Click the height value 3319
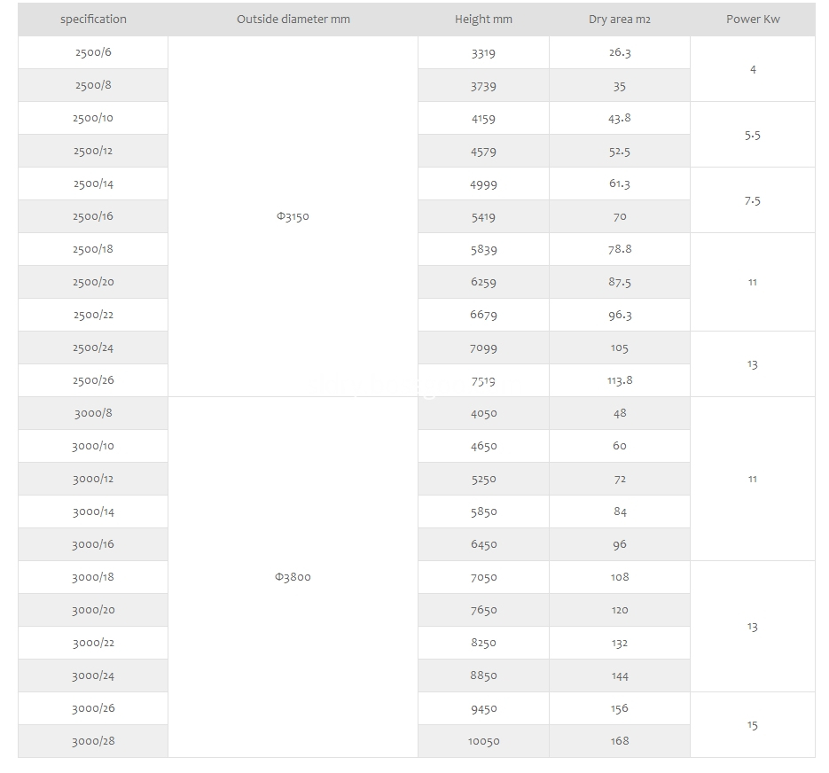Image resolution: width=829 pixels, height=773 pixels. [483, 53]
